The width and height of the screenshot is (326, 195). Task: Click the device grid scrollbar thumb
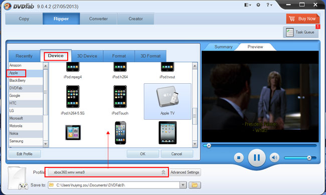coord(195,116)
